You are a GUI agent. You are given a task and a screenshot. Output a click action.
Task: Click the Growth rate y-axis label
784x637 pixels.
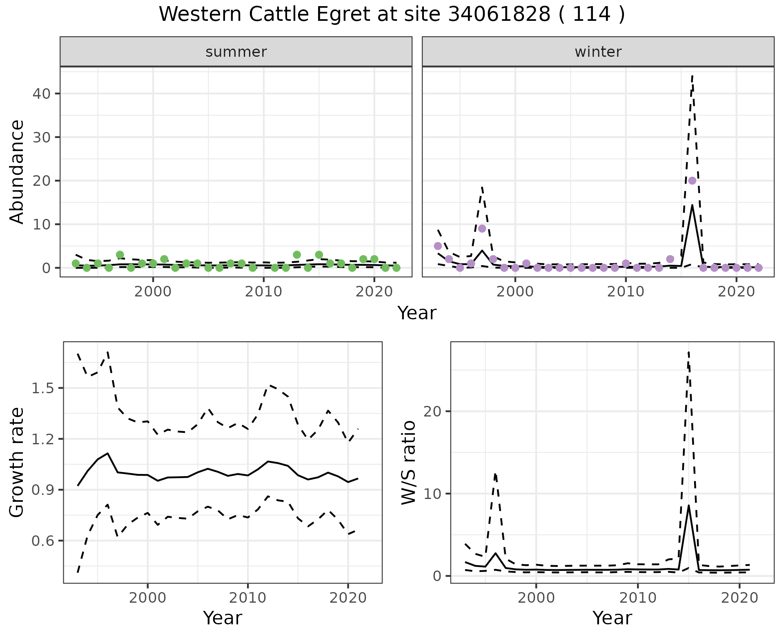(x=17, y=462)
